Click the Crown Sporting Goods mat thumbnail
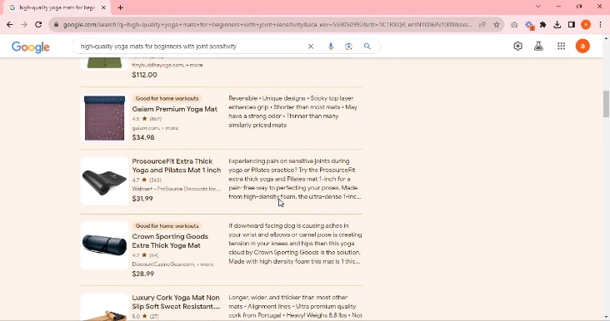610x321 pixels. tap(104, 245)
